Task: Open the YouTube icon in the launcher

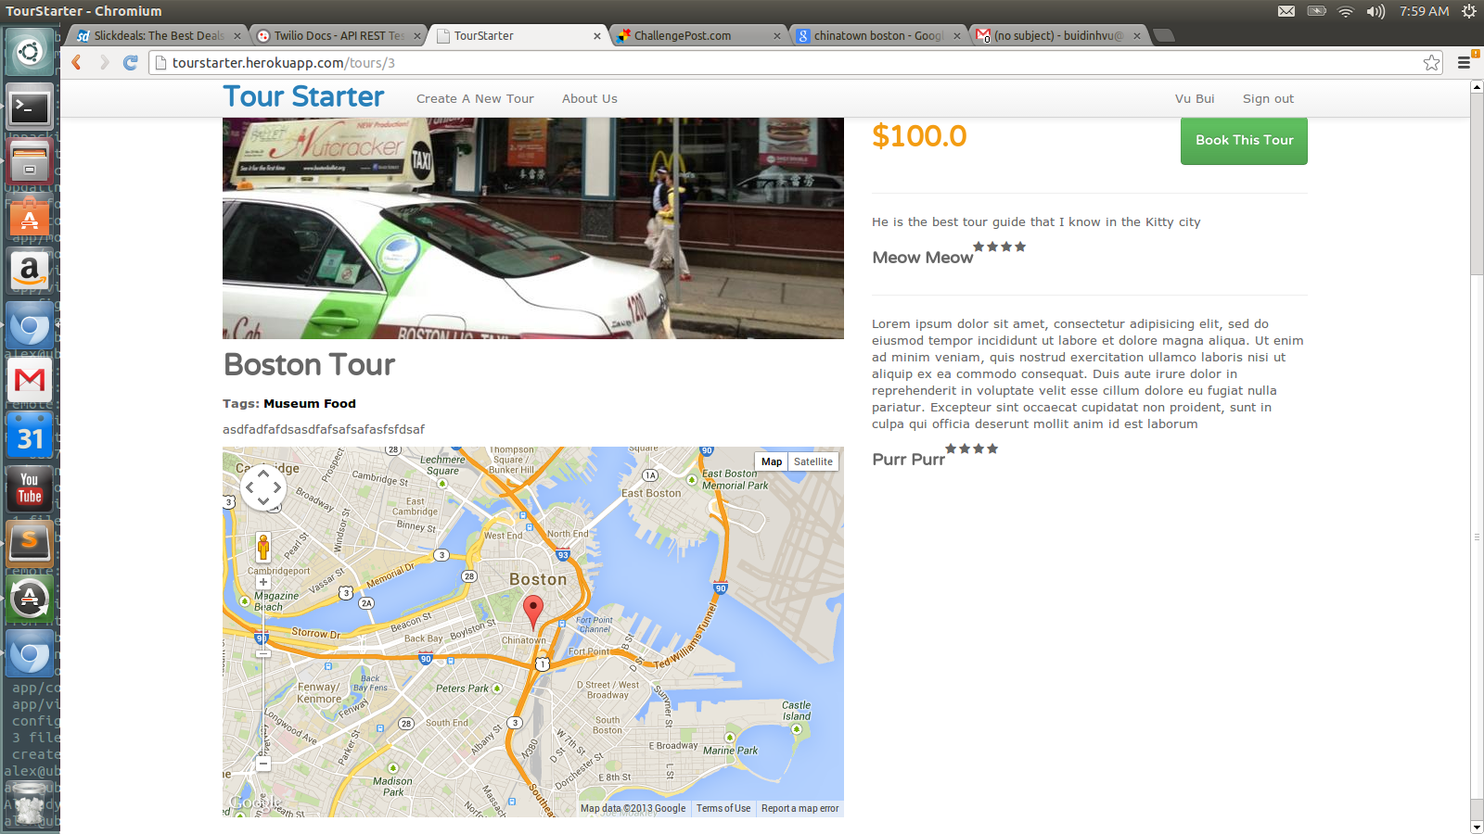Action: [30, 488]
